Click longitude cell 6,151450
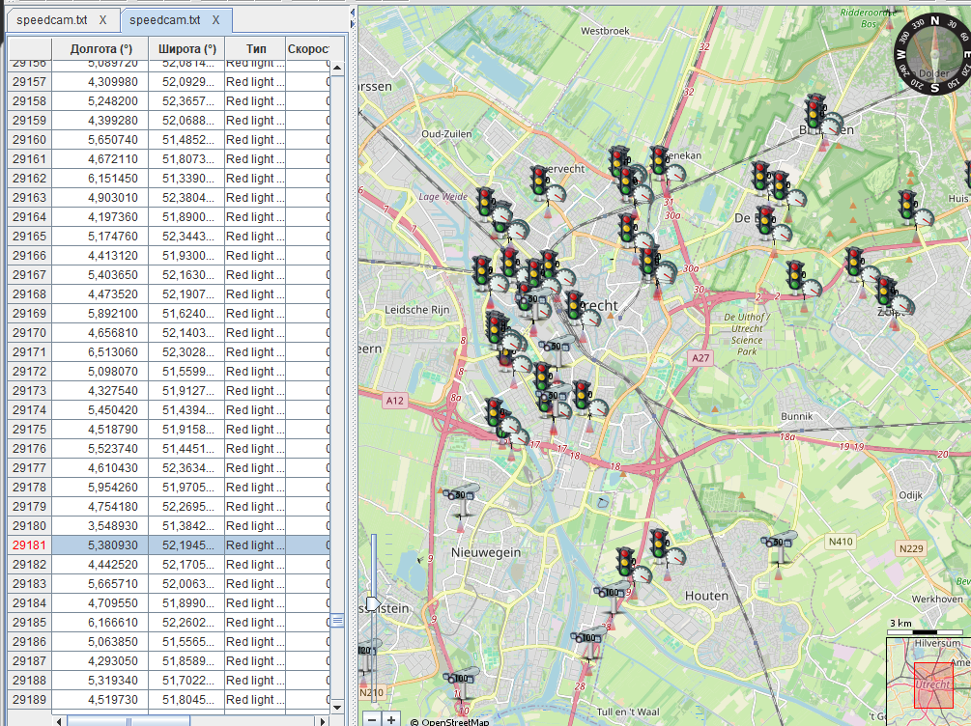 (100, 179)
